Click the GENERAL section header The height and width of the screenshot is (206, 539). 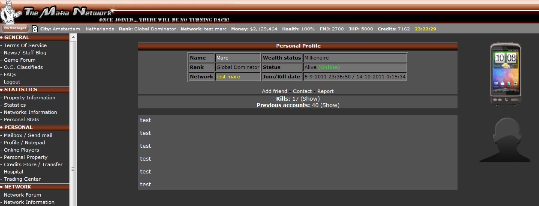[35, 38]
